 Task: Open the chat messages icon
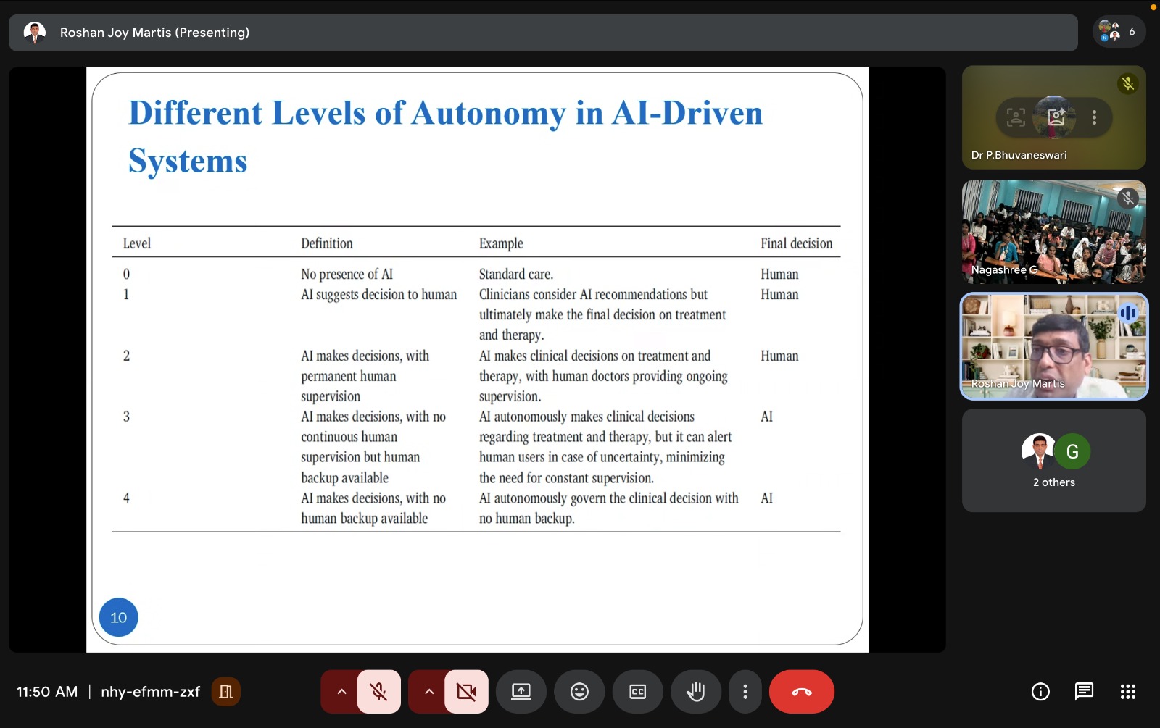pos(1084,692)
